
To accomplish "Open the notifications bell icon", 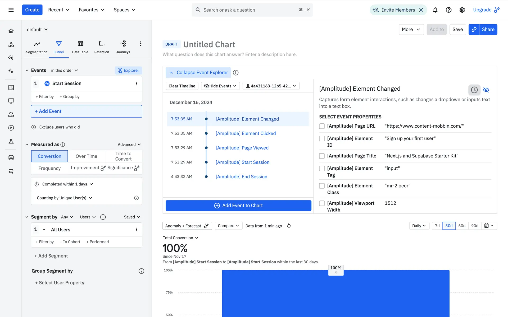I will point(435,10).
